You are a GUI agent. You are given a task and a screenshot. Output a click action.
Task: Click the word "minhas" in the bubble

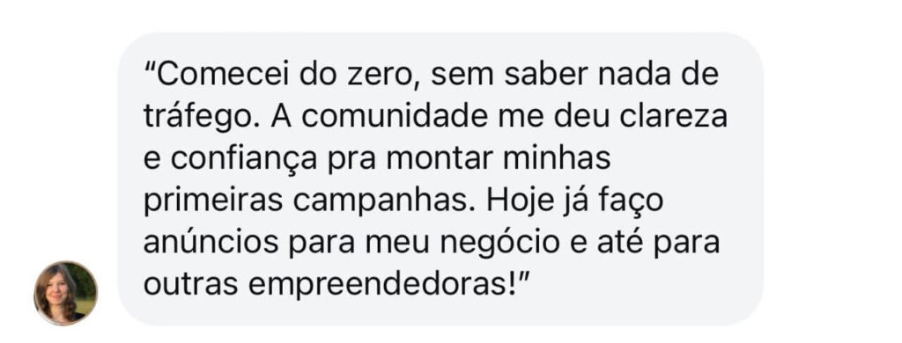tap(557, 158)
